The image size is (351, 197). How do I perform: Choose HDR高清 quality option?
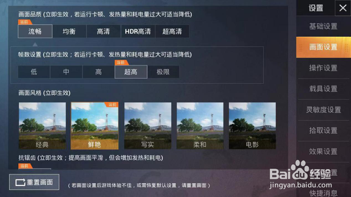click(x=138, y=31)
